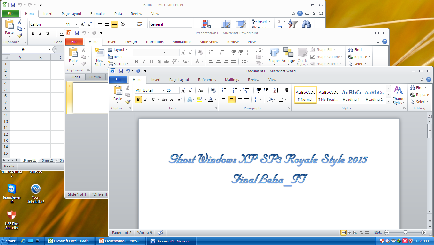
Task: Open the Line Spacing dropdown in Word
Action: [258, 100]
